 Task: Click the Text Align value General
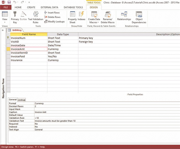coord(107,130)
